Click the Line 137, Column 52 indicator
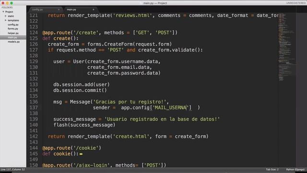This screenshot has width=307, height=173. click(13, 170)
